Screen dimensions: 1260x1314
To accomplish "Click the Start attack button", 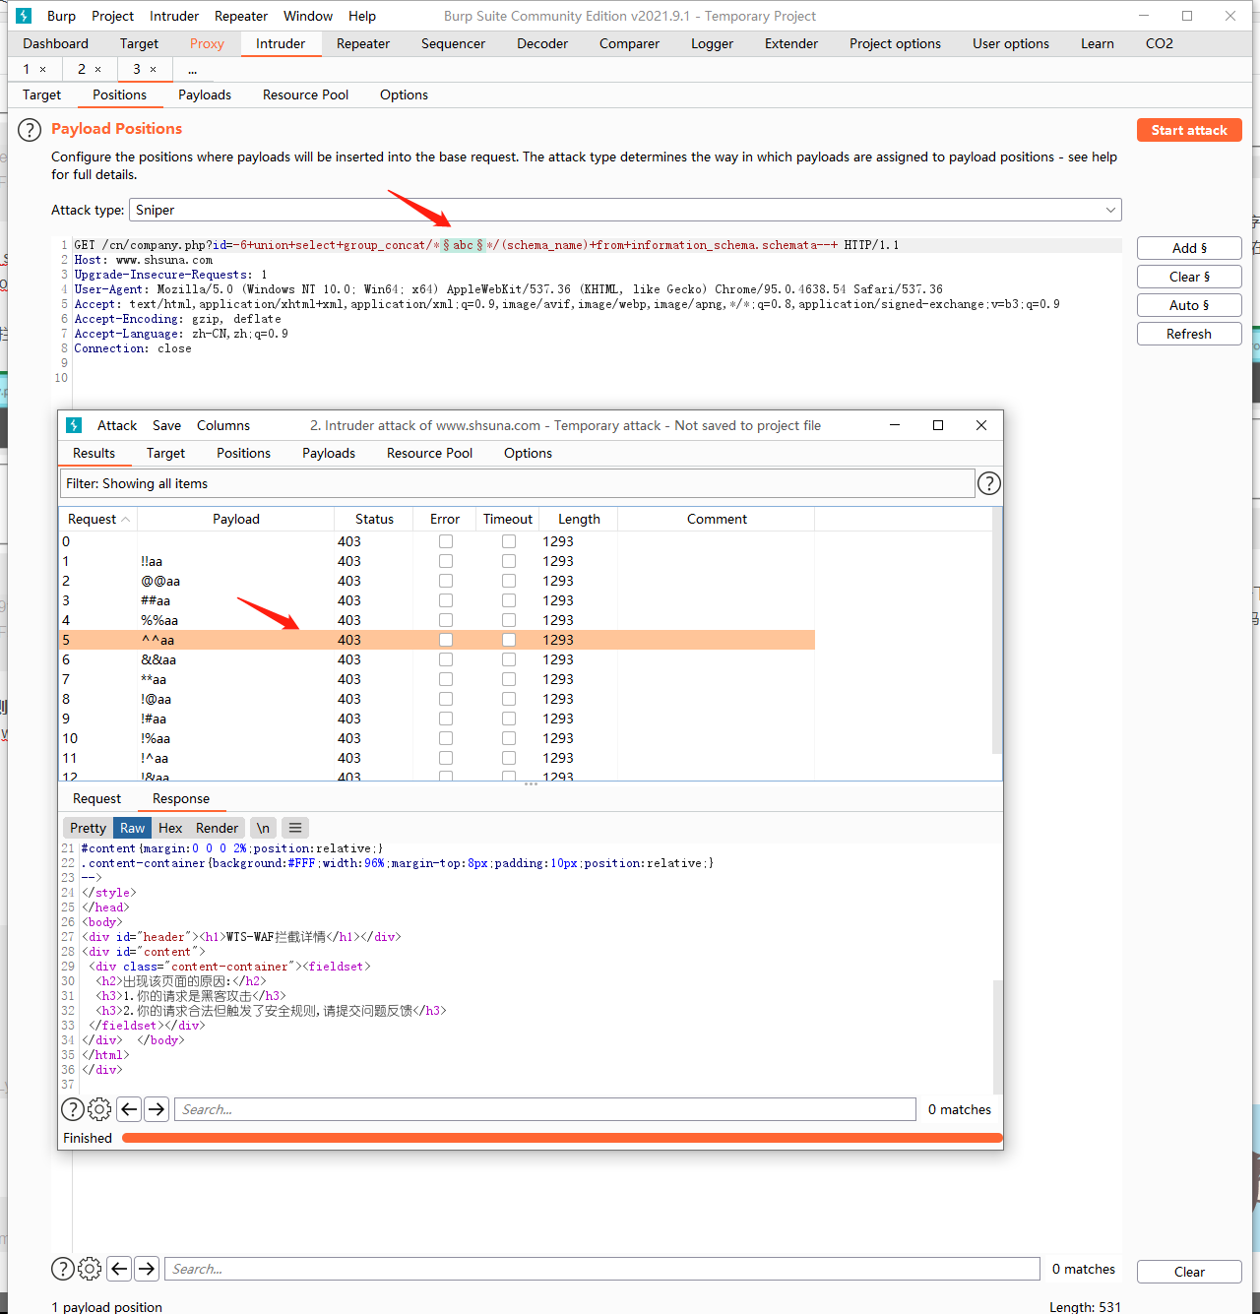I will coord(1189,130).
